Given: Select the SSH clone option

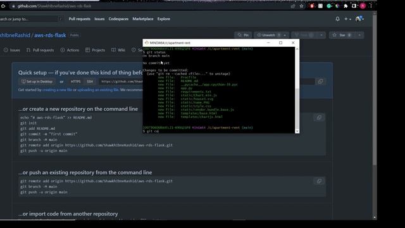Looking at the screenshot, I should (x=90, y=82).
